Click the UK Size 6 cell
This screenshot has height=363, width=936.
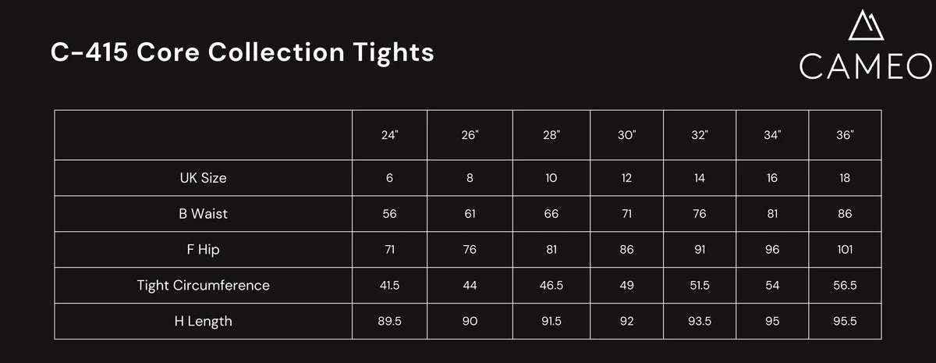(x=389, y=178)
